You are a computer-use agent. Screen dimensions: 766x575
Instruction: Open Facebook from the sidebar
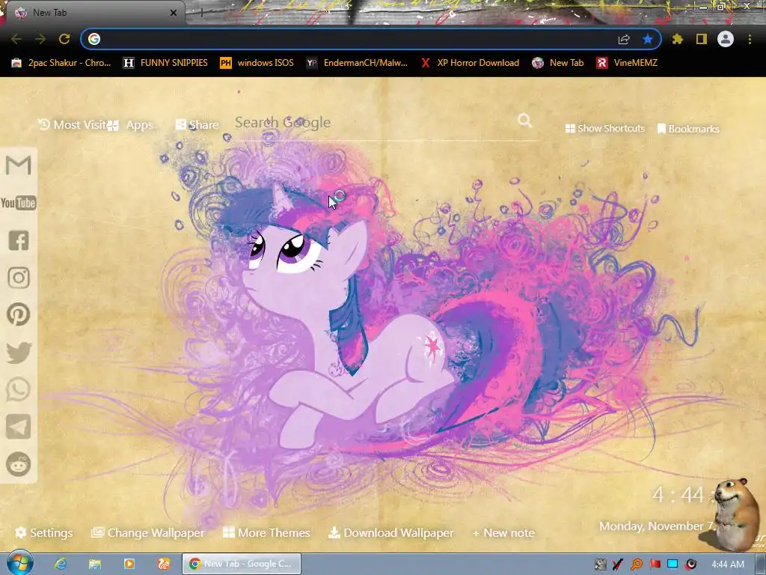19,240
